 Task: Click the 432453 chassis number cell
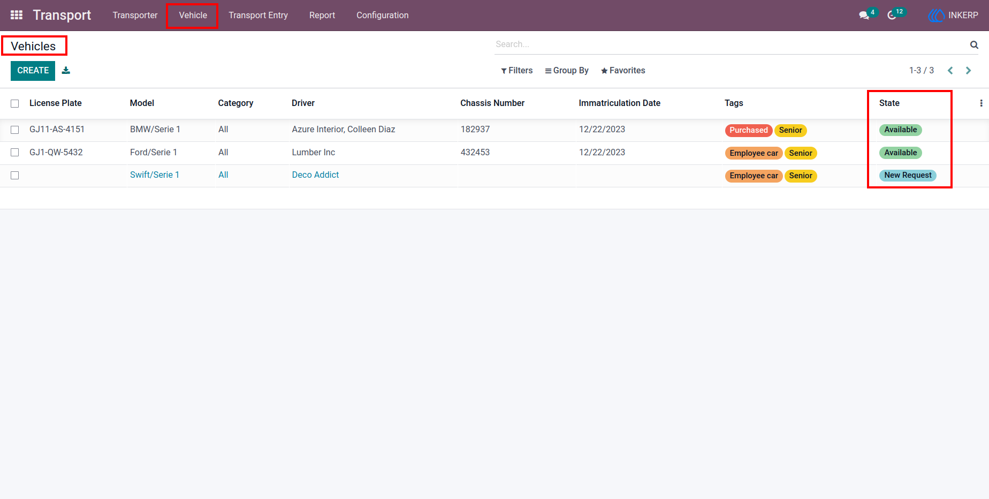[475, 152]
